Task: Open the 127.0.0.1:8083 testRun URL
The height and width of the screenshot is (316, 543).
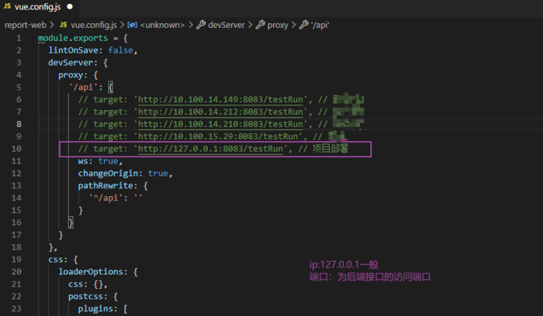Action: pos(210,149)
